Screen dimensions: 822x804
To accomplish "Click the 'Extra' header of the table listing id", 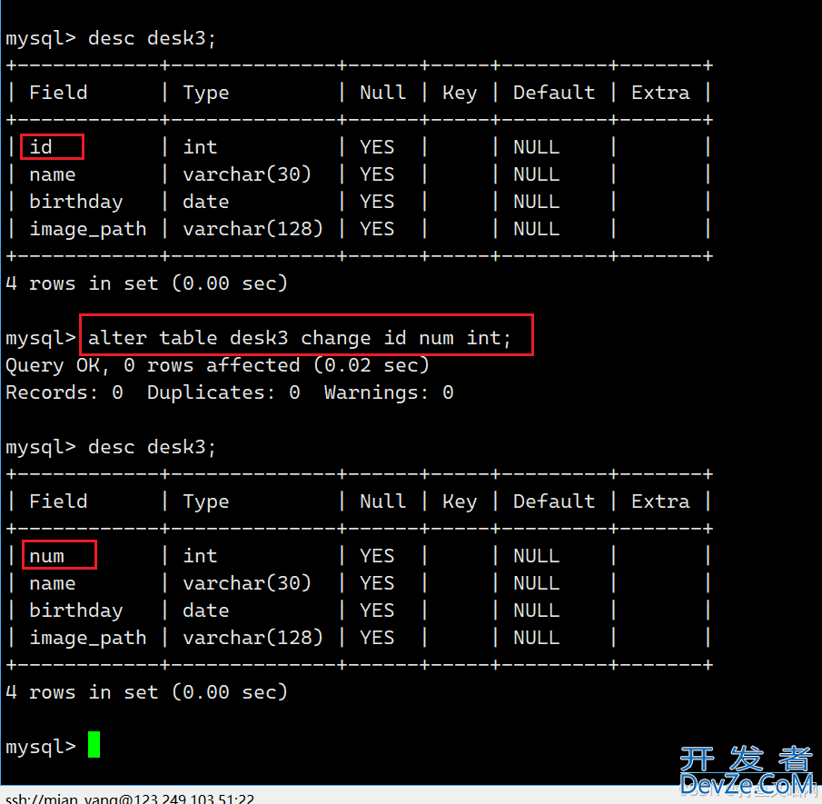I will point(660,93).
